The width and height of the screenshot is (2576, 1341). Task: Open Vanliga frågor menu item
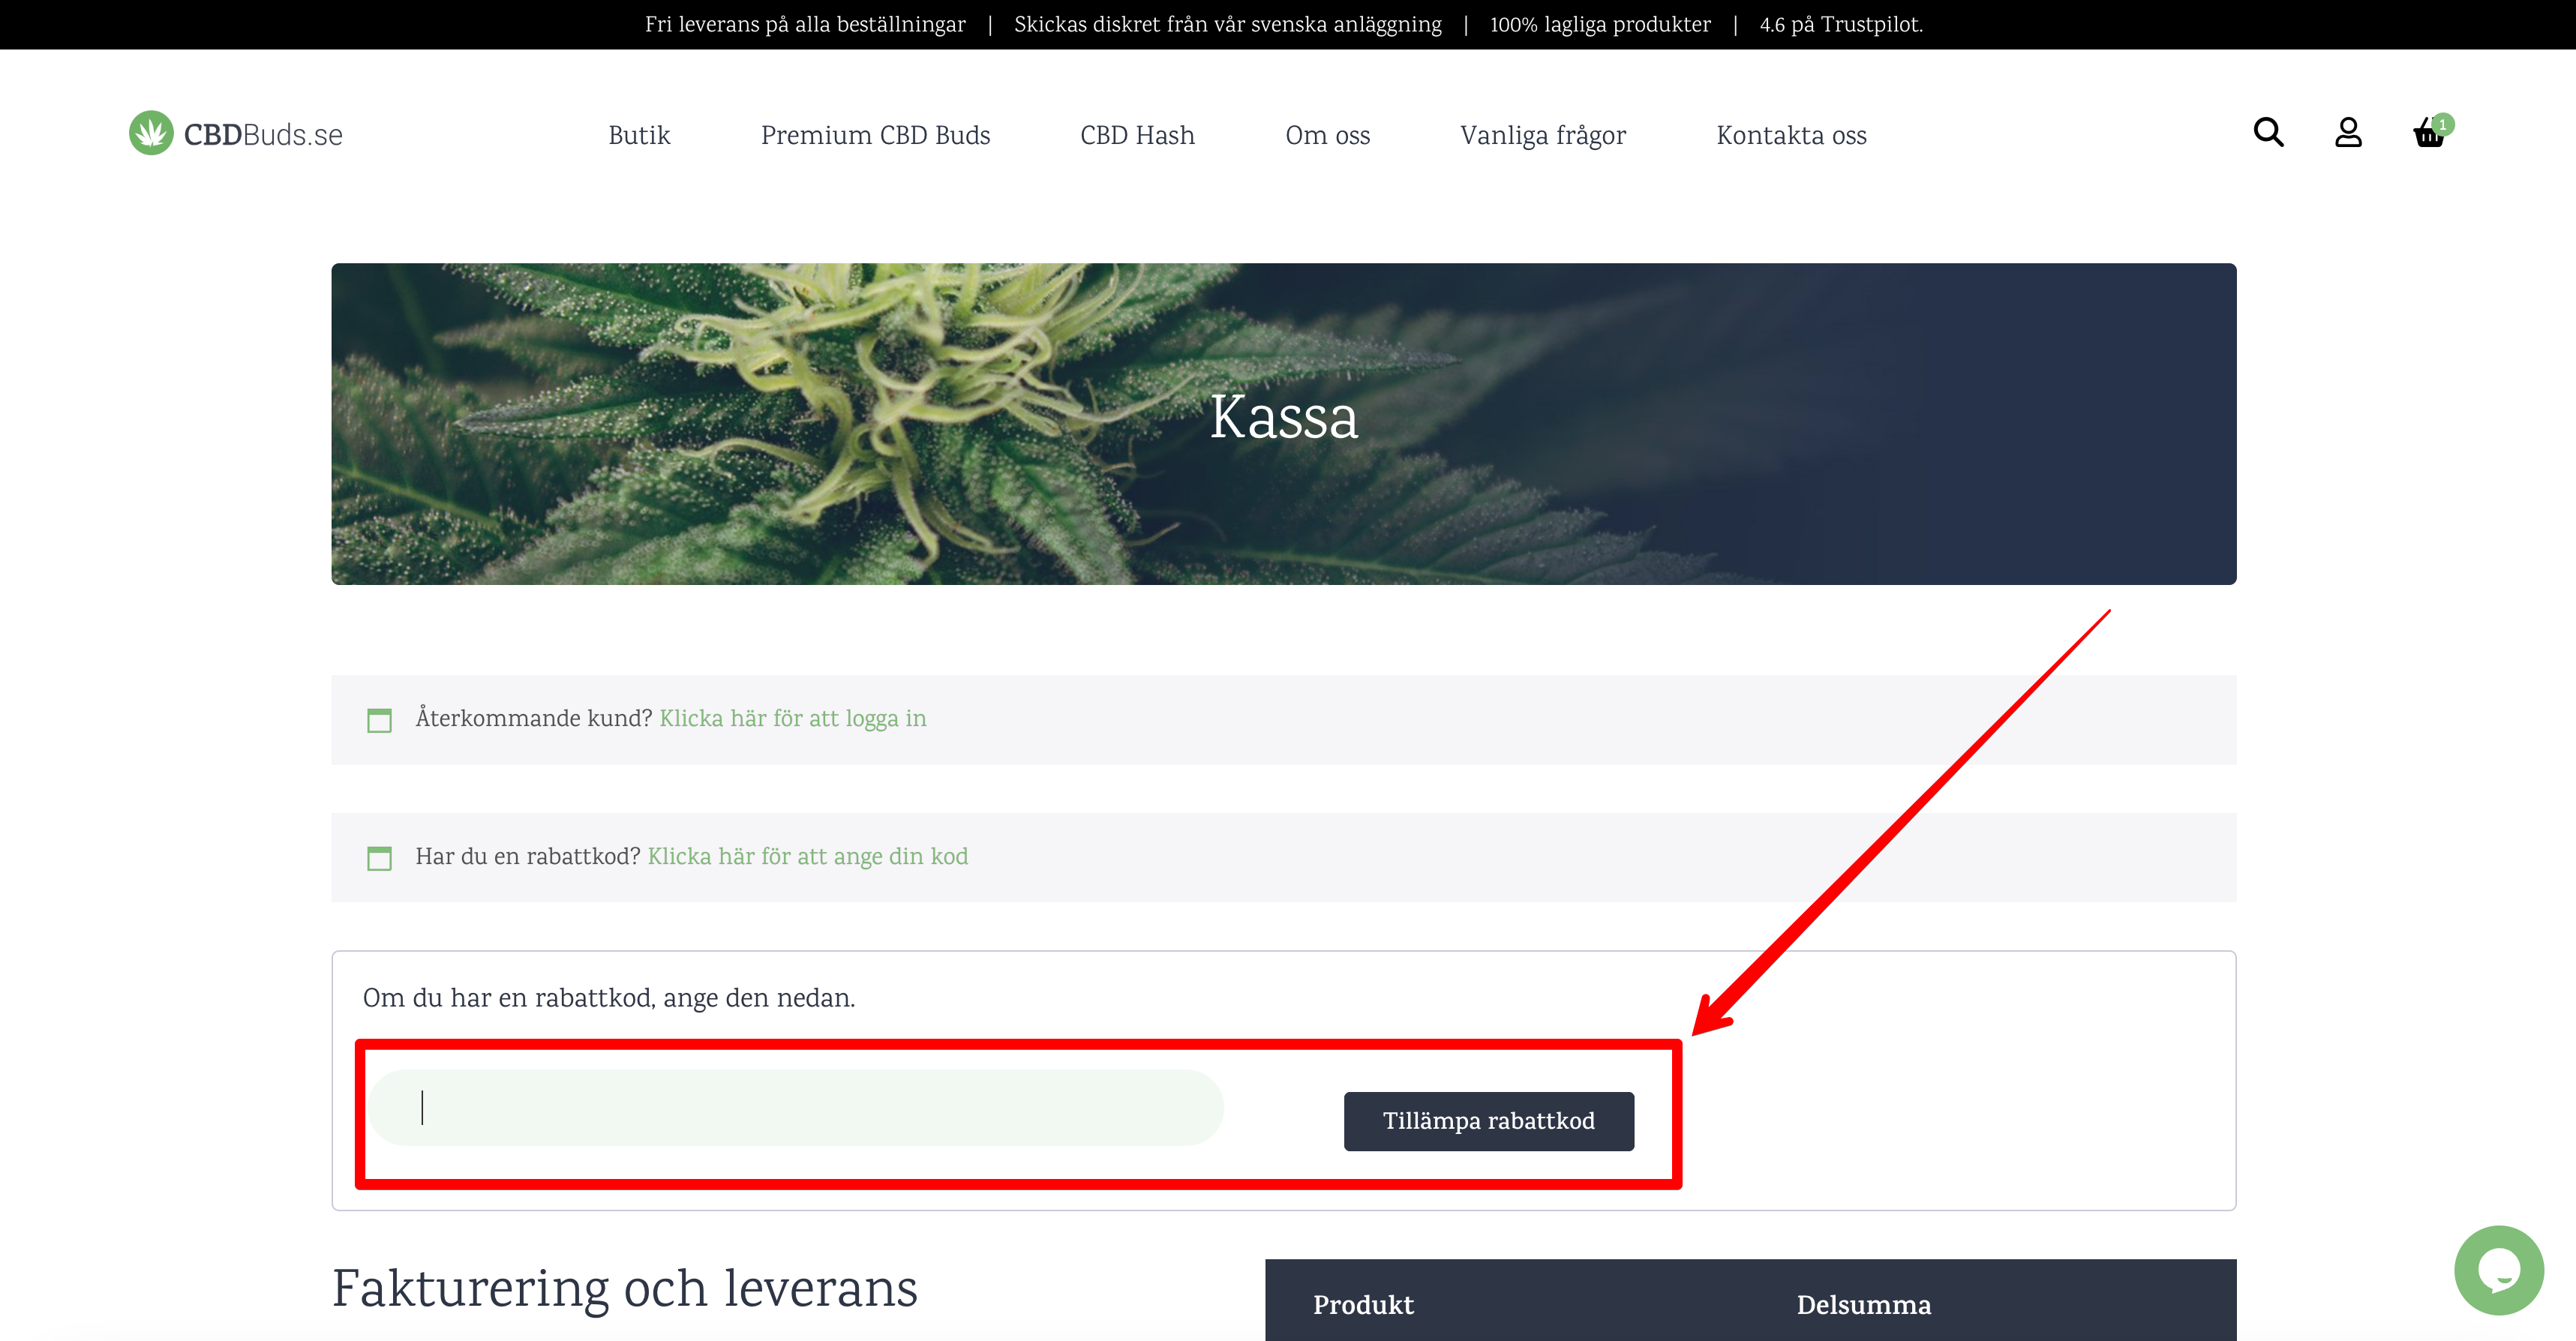(1543, 135)
